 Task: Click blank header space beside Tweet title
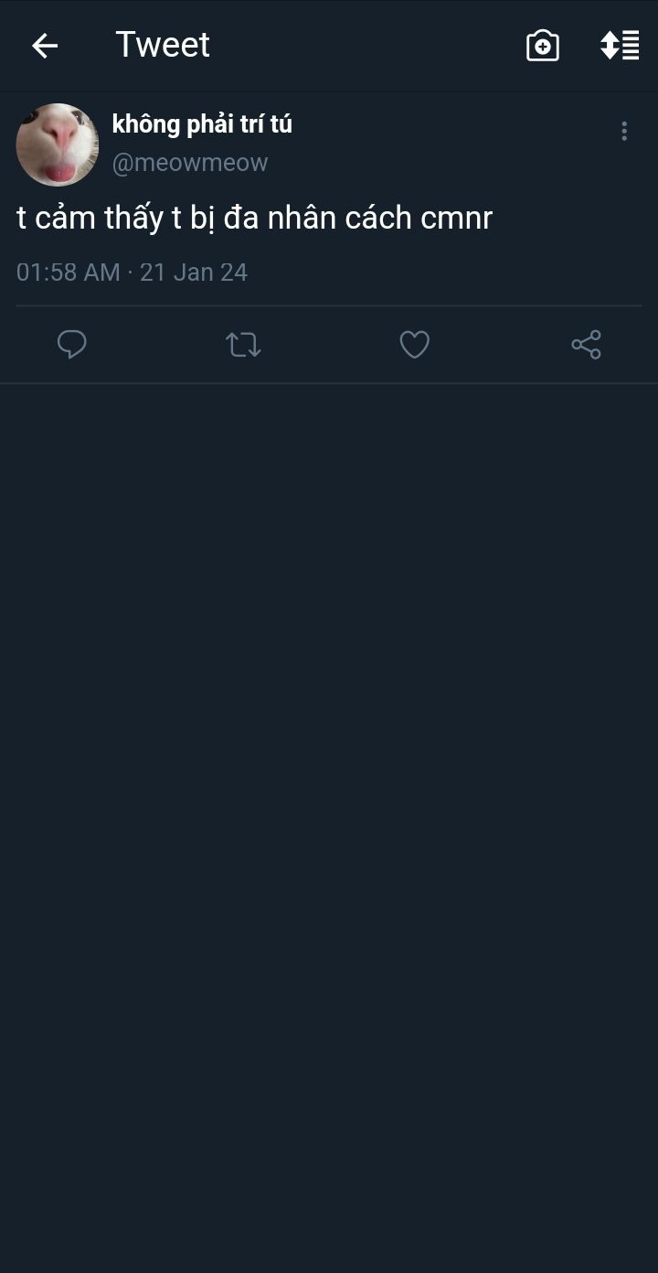click(366, 46)
